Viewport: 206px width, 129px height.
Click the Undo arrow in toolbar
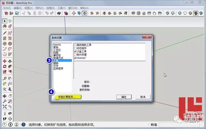47,13
